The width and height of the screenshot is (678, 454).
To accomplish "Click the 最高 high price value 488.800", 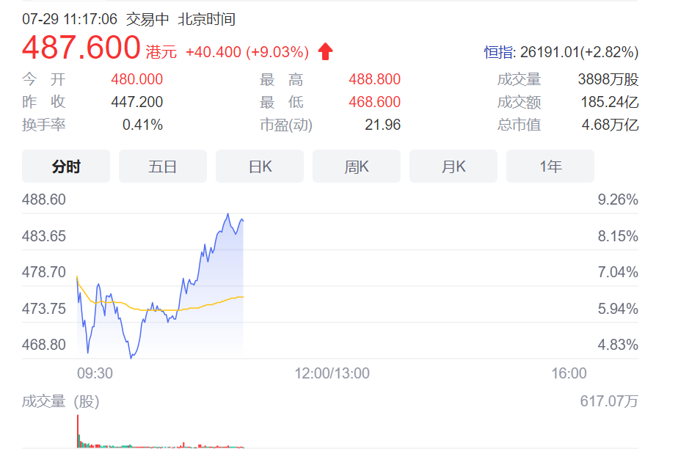I will pos(374,80).
